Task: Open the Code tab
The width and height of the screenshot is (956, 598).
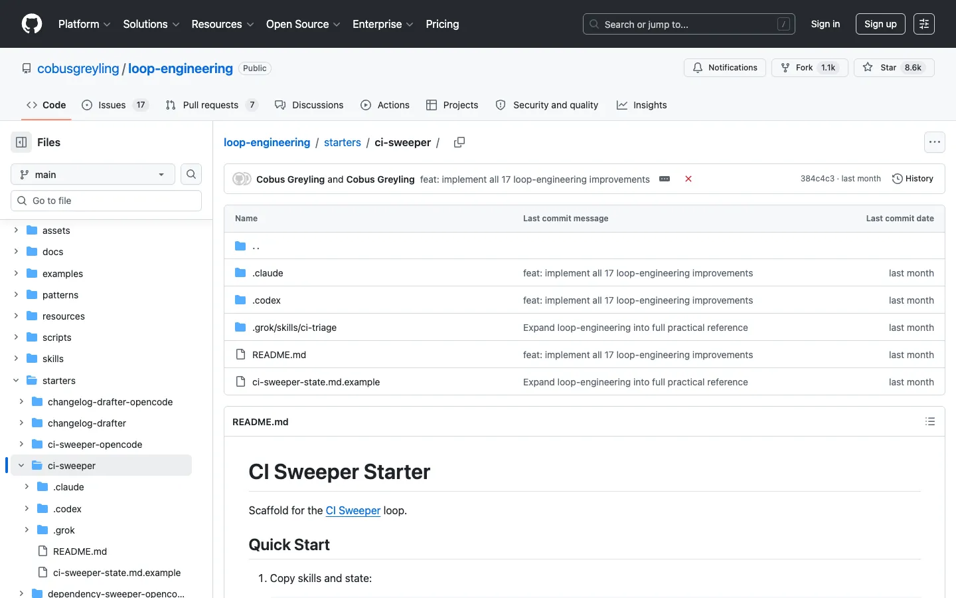Action: point(46,105)
